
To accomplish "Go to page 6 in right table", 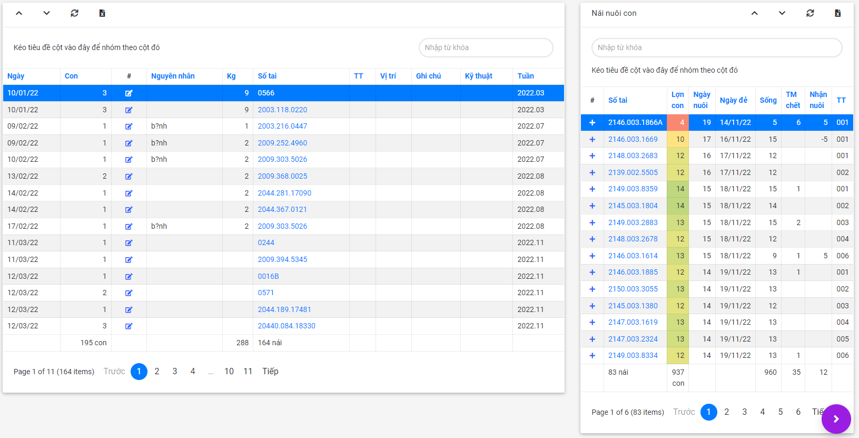I will [798, 412].
